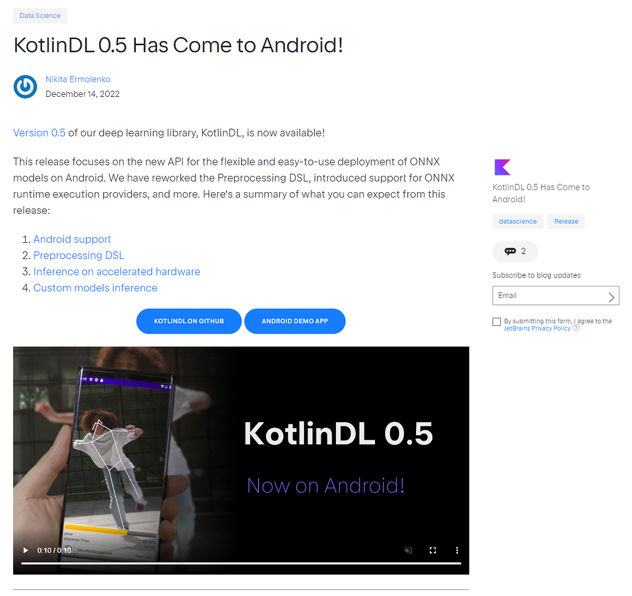This screenshot has width=632, height=596.
Task: Click the comments bubble showing 2 comments
Action: click(x=515, y=252)
